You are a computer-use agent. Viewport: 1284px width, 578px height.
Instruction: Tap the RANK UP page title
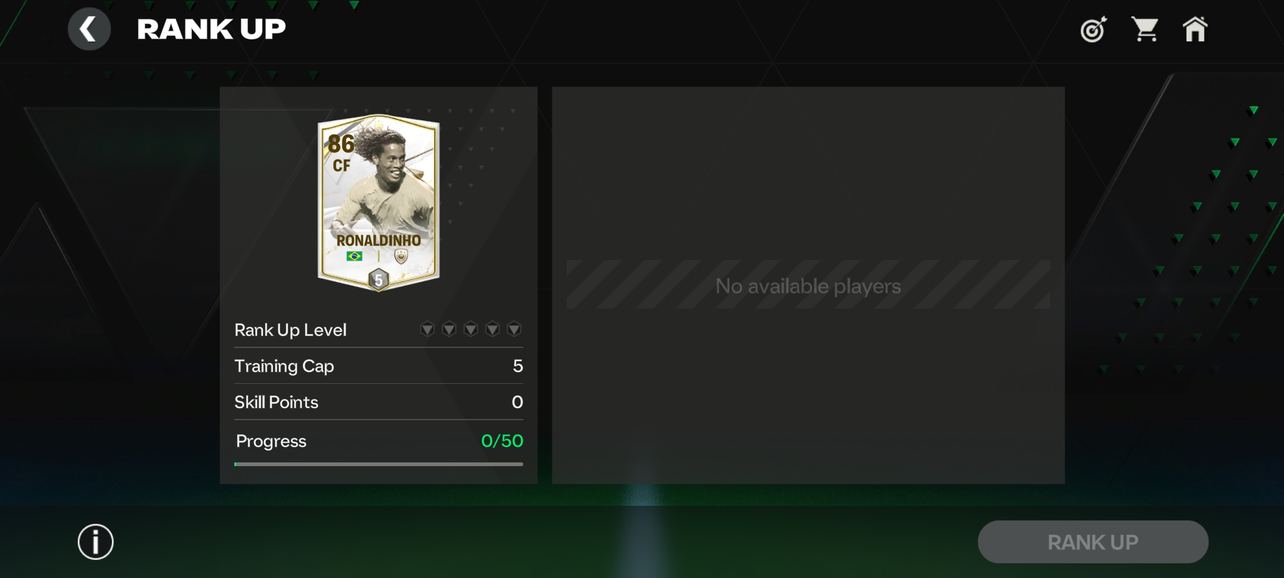point(211,29)
